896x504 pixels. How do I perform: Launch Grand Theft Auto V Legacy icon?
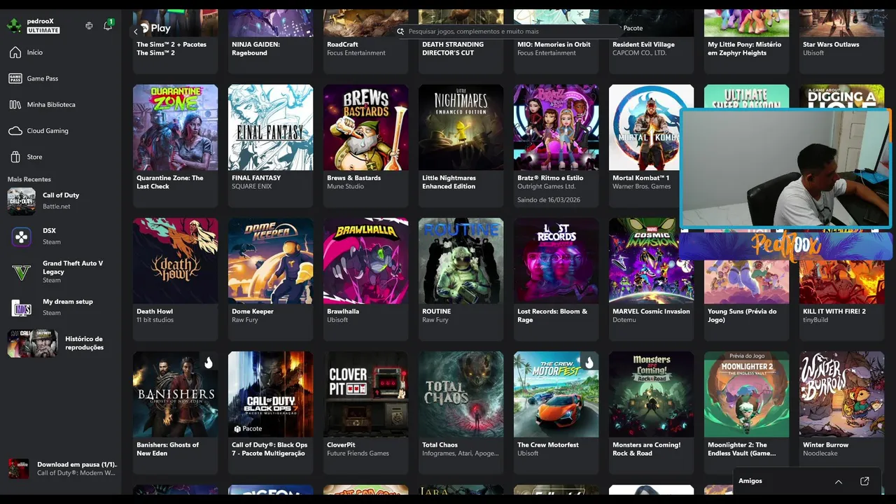21,272
